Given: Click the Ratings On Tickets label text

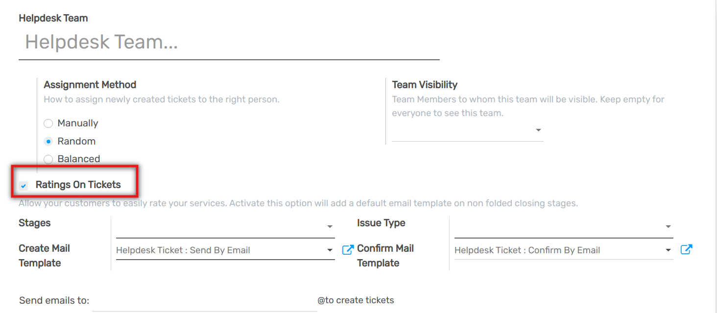Looking at the screenshot, I should coord(78,185).
